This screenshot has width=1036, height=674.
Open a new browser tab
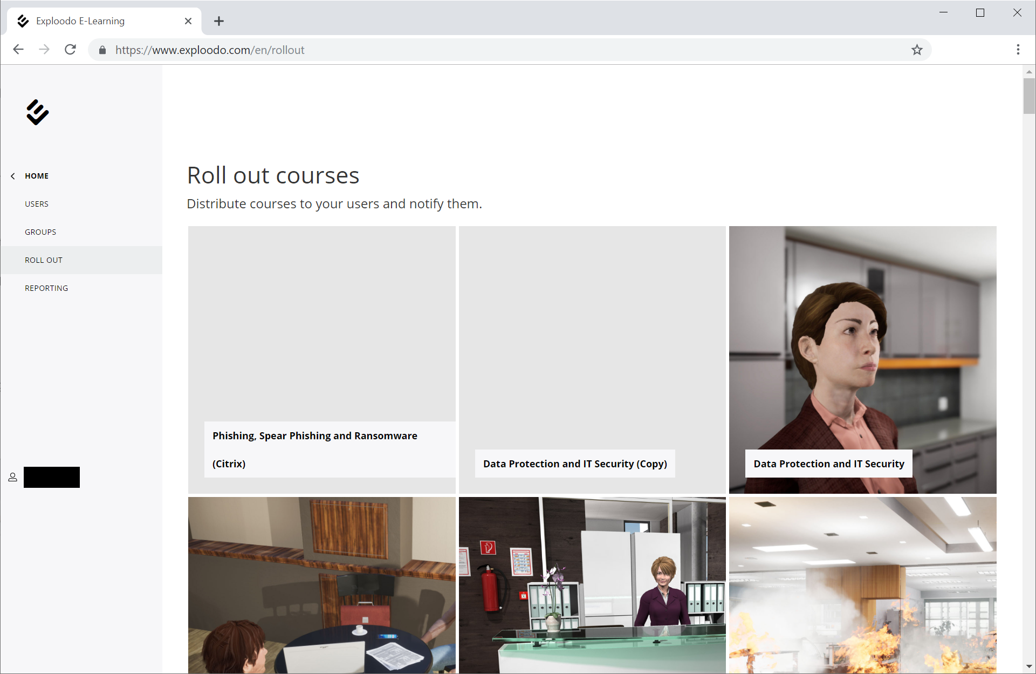[x=218, y=21]
